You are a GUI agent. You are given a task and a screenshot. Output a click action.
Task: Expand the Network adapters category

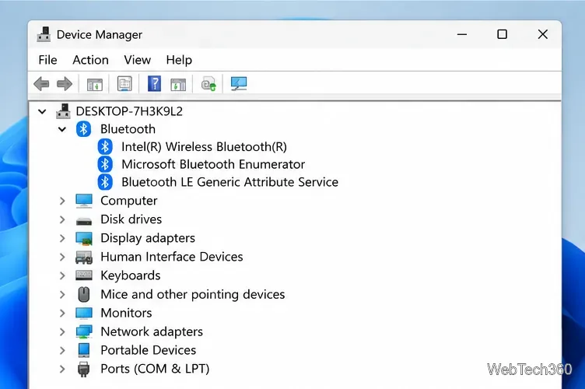pyautogui.click(x=62, y=332)
